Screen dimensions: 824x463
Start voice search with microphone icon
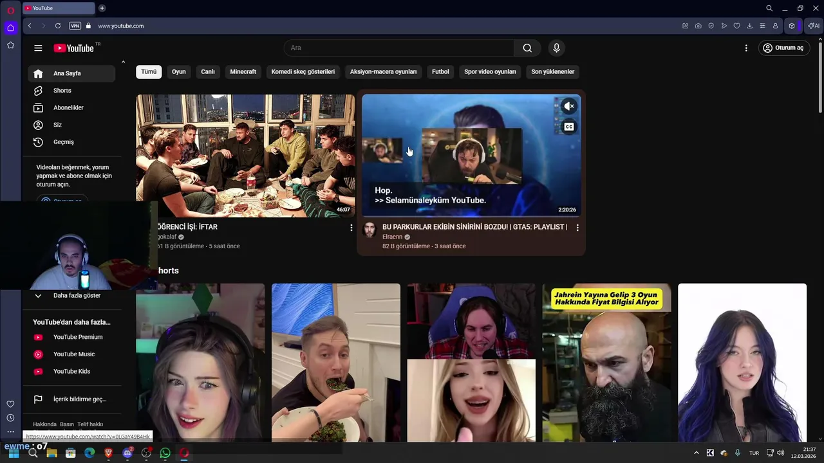point(557,48)
